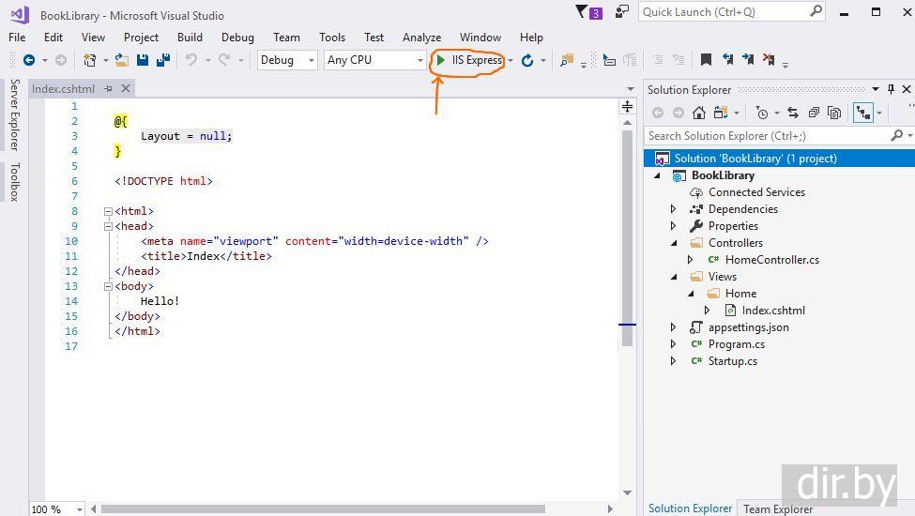The width and height of the screenshot is (915, 516).
Task: Click the browser Refresh icon beside IIS Express
Action: (527, 60)
